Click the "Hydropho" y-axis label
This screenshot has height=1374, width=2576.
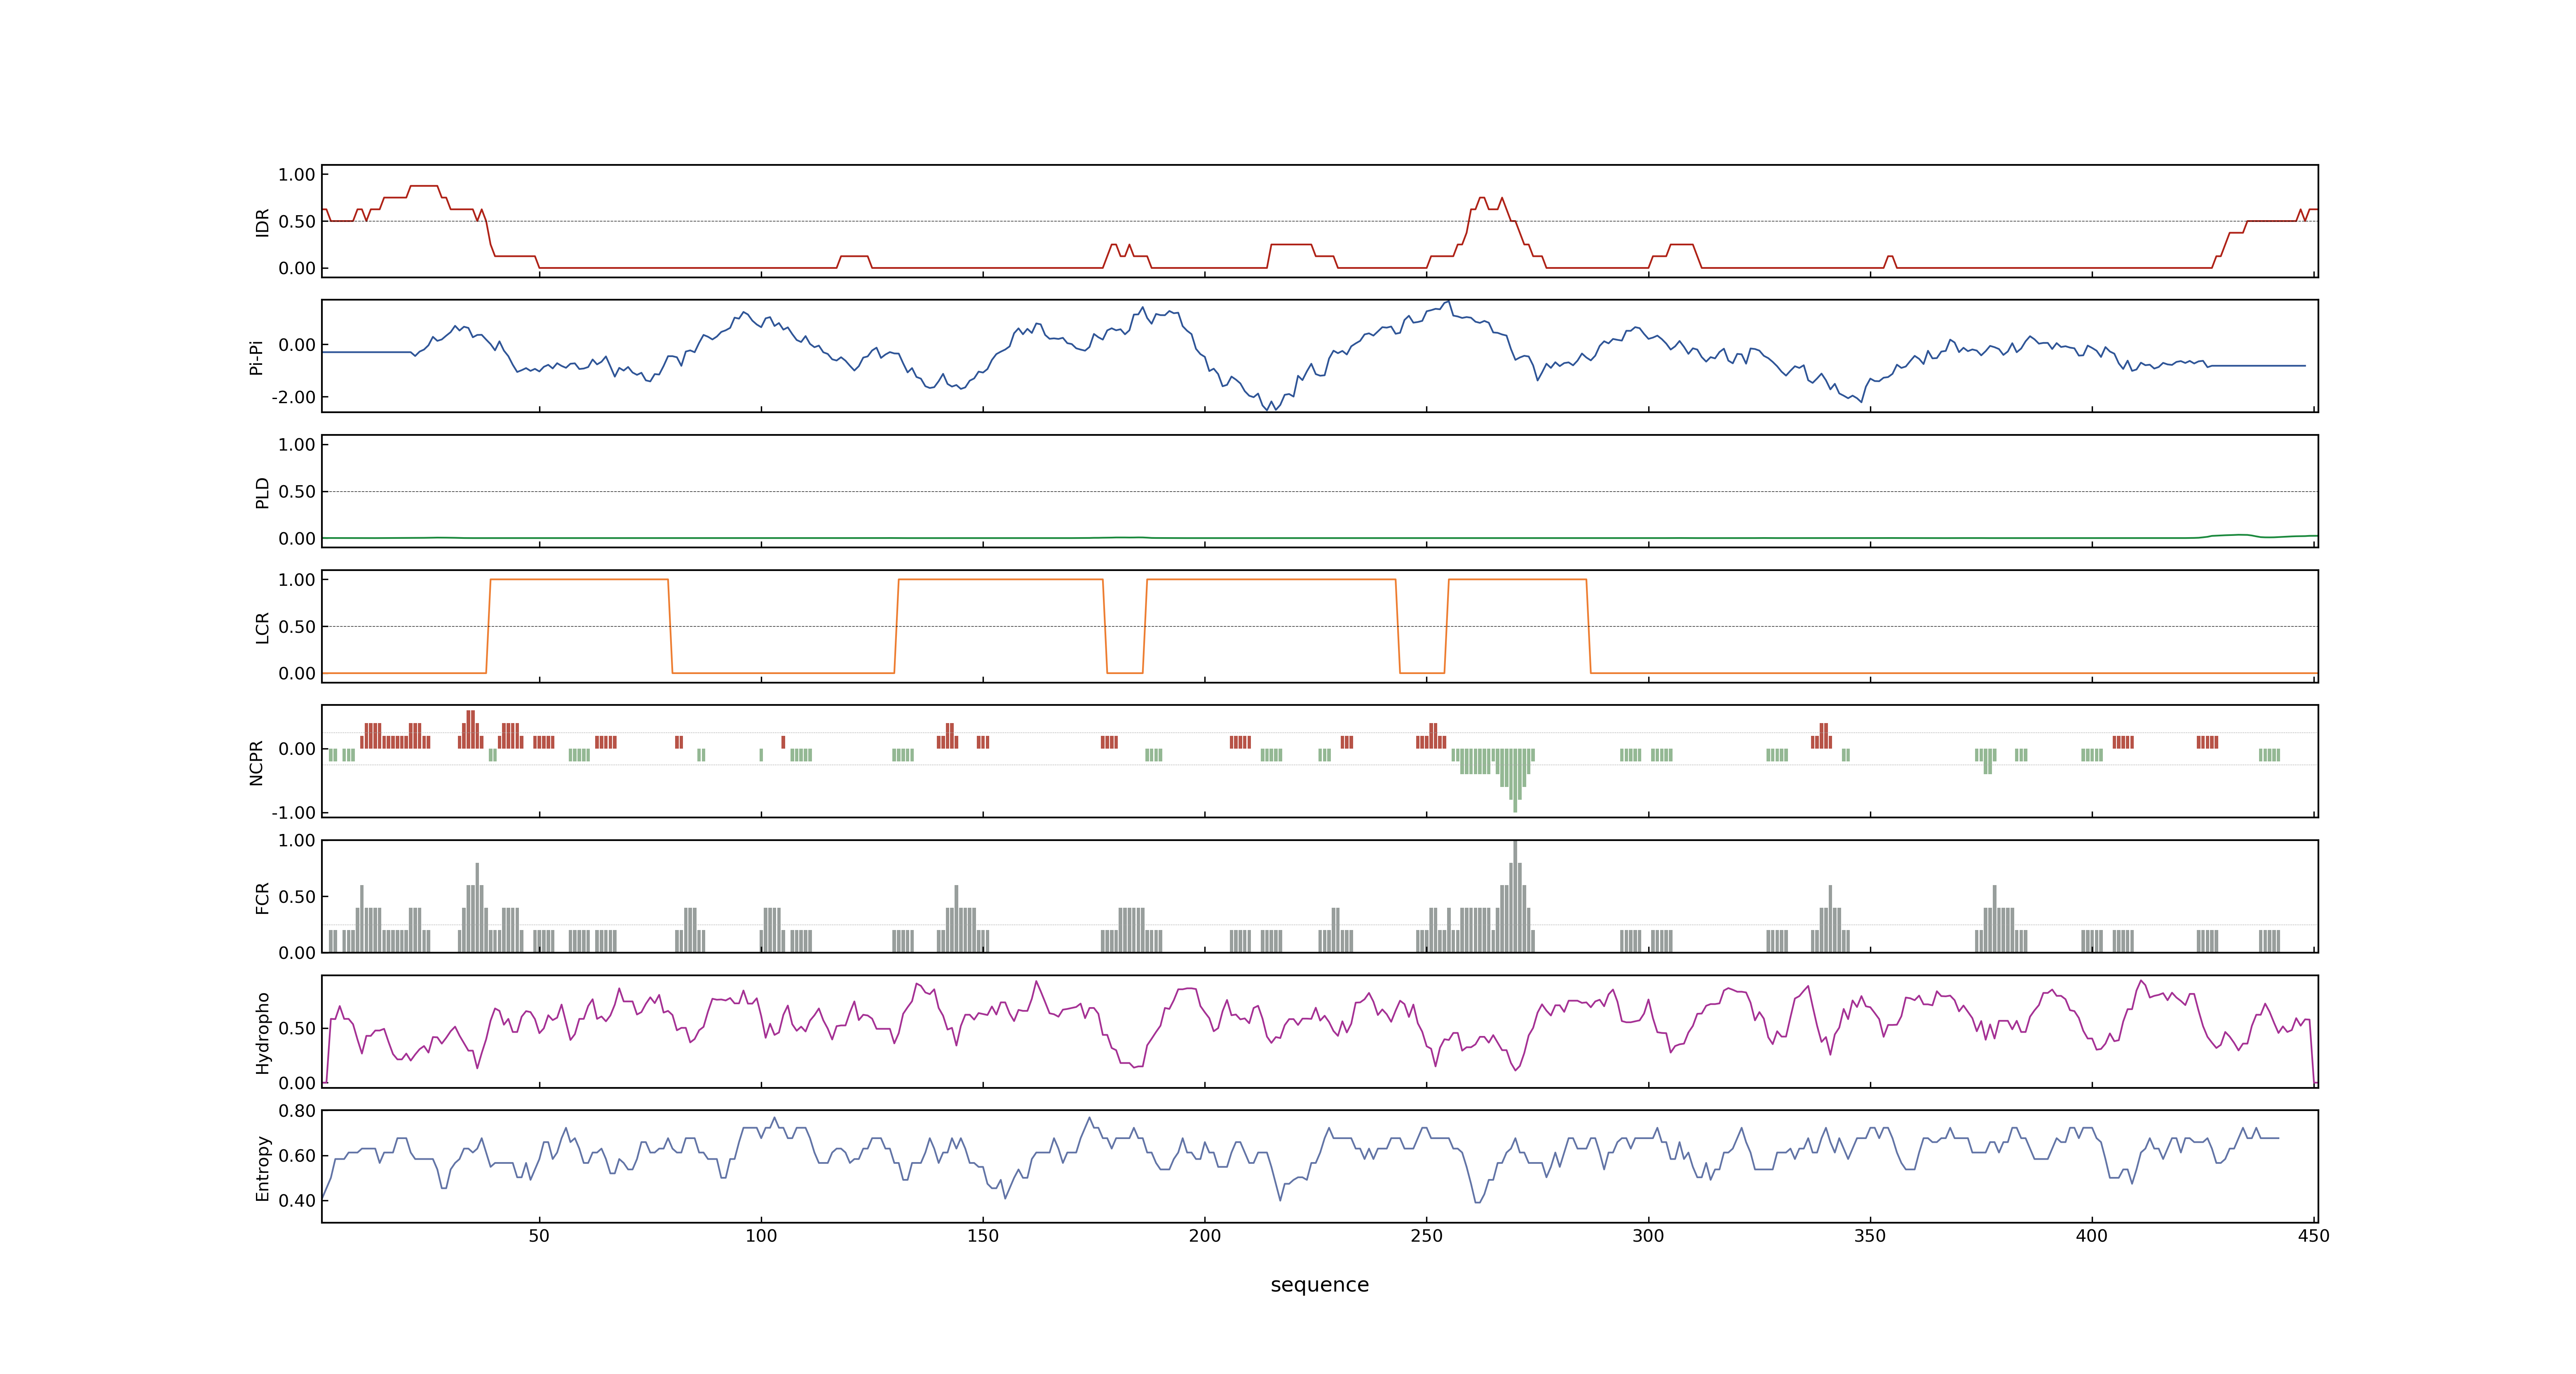(x=263, y=1033)
